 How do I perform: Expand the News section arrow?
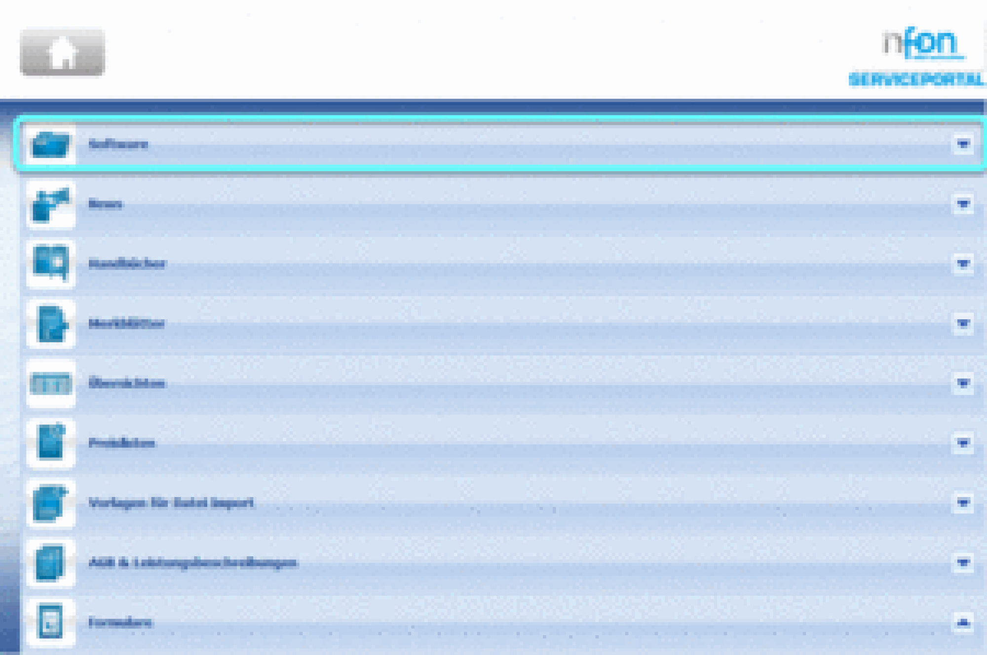[963, 204]
